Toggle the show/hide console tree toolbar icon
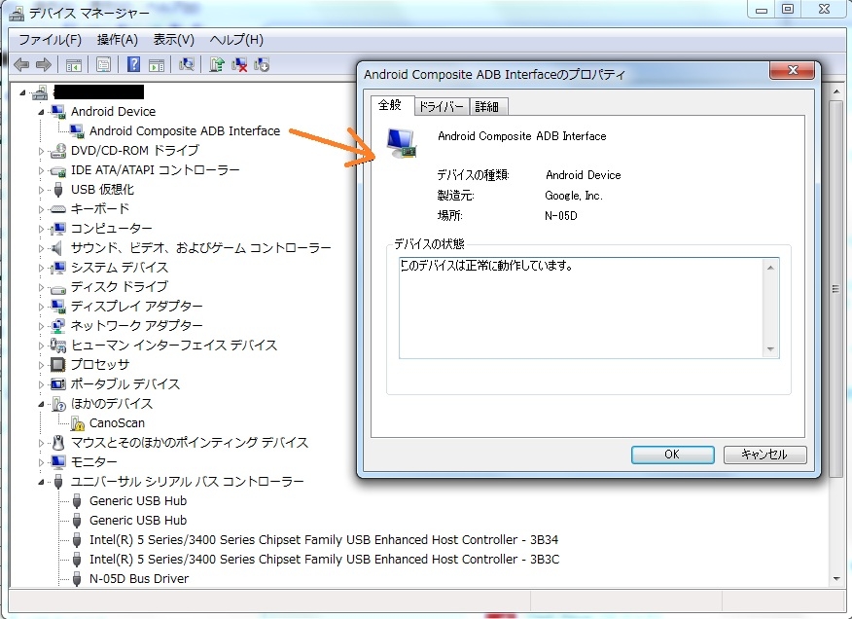The width and height of the screenshot is (852, 619). (x=73, y=65)
